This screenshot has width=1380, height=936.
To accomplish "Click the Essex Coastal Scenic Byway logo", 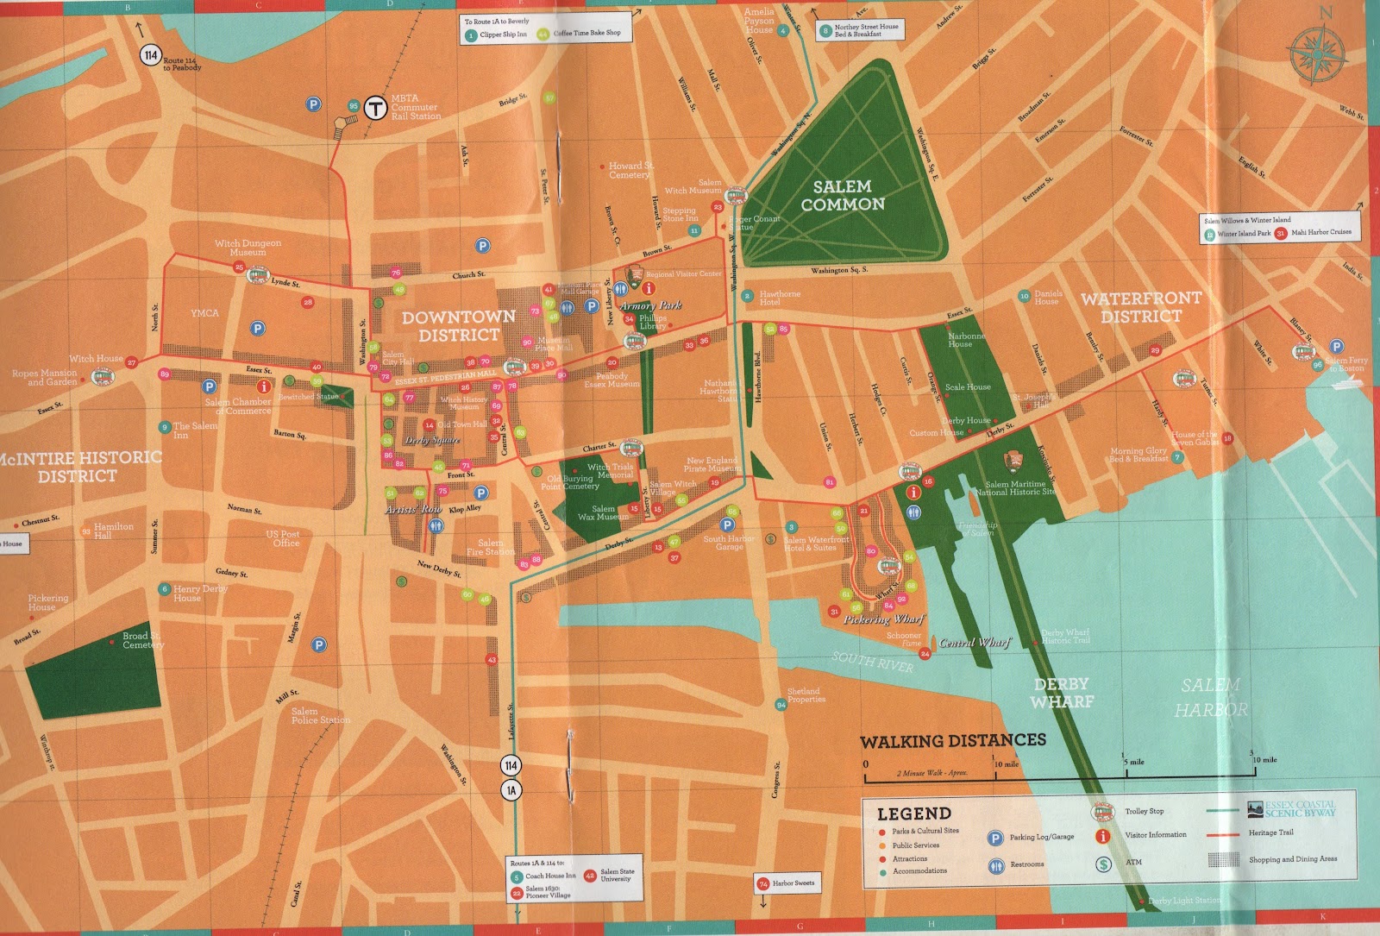I will (1291, 809).
